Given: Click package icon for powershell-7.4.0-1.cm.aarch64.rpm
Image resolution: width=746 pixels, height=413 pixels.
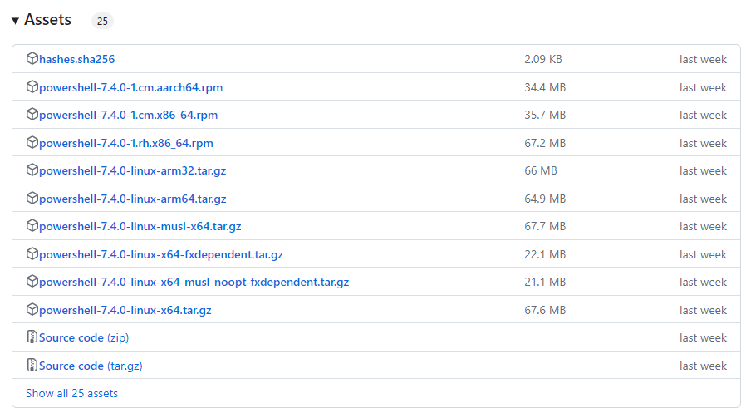Looking at the screenshot, I should 32,86.
